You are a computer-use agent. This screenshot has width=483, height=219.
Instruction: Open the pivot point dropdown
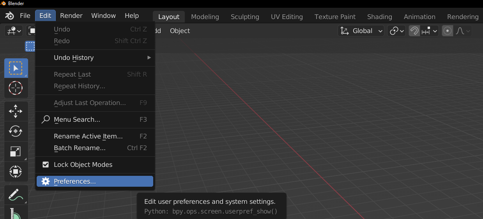point(397,31)
